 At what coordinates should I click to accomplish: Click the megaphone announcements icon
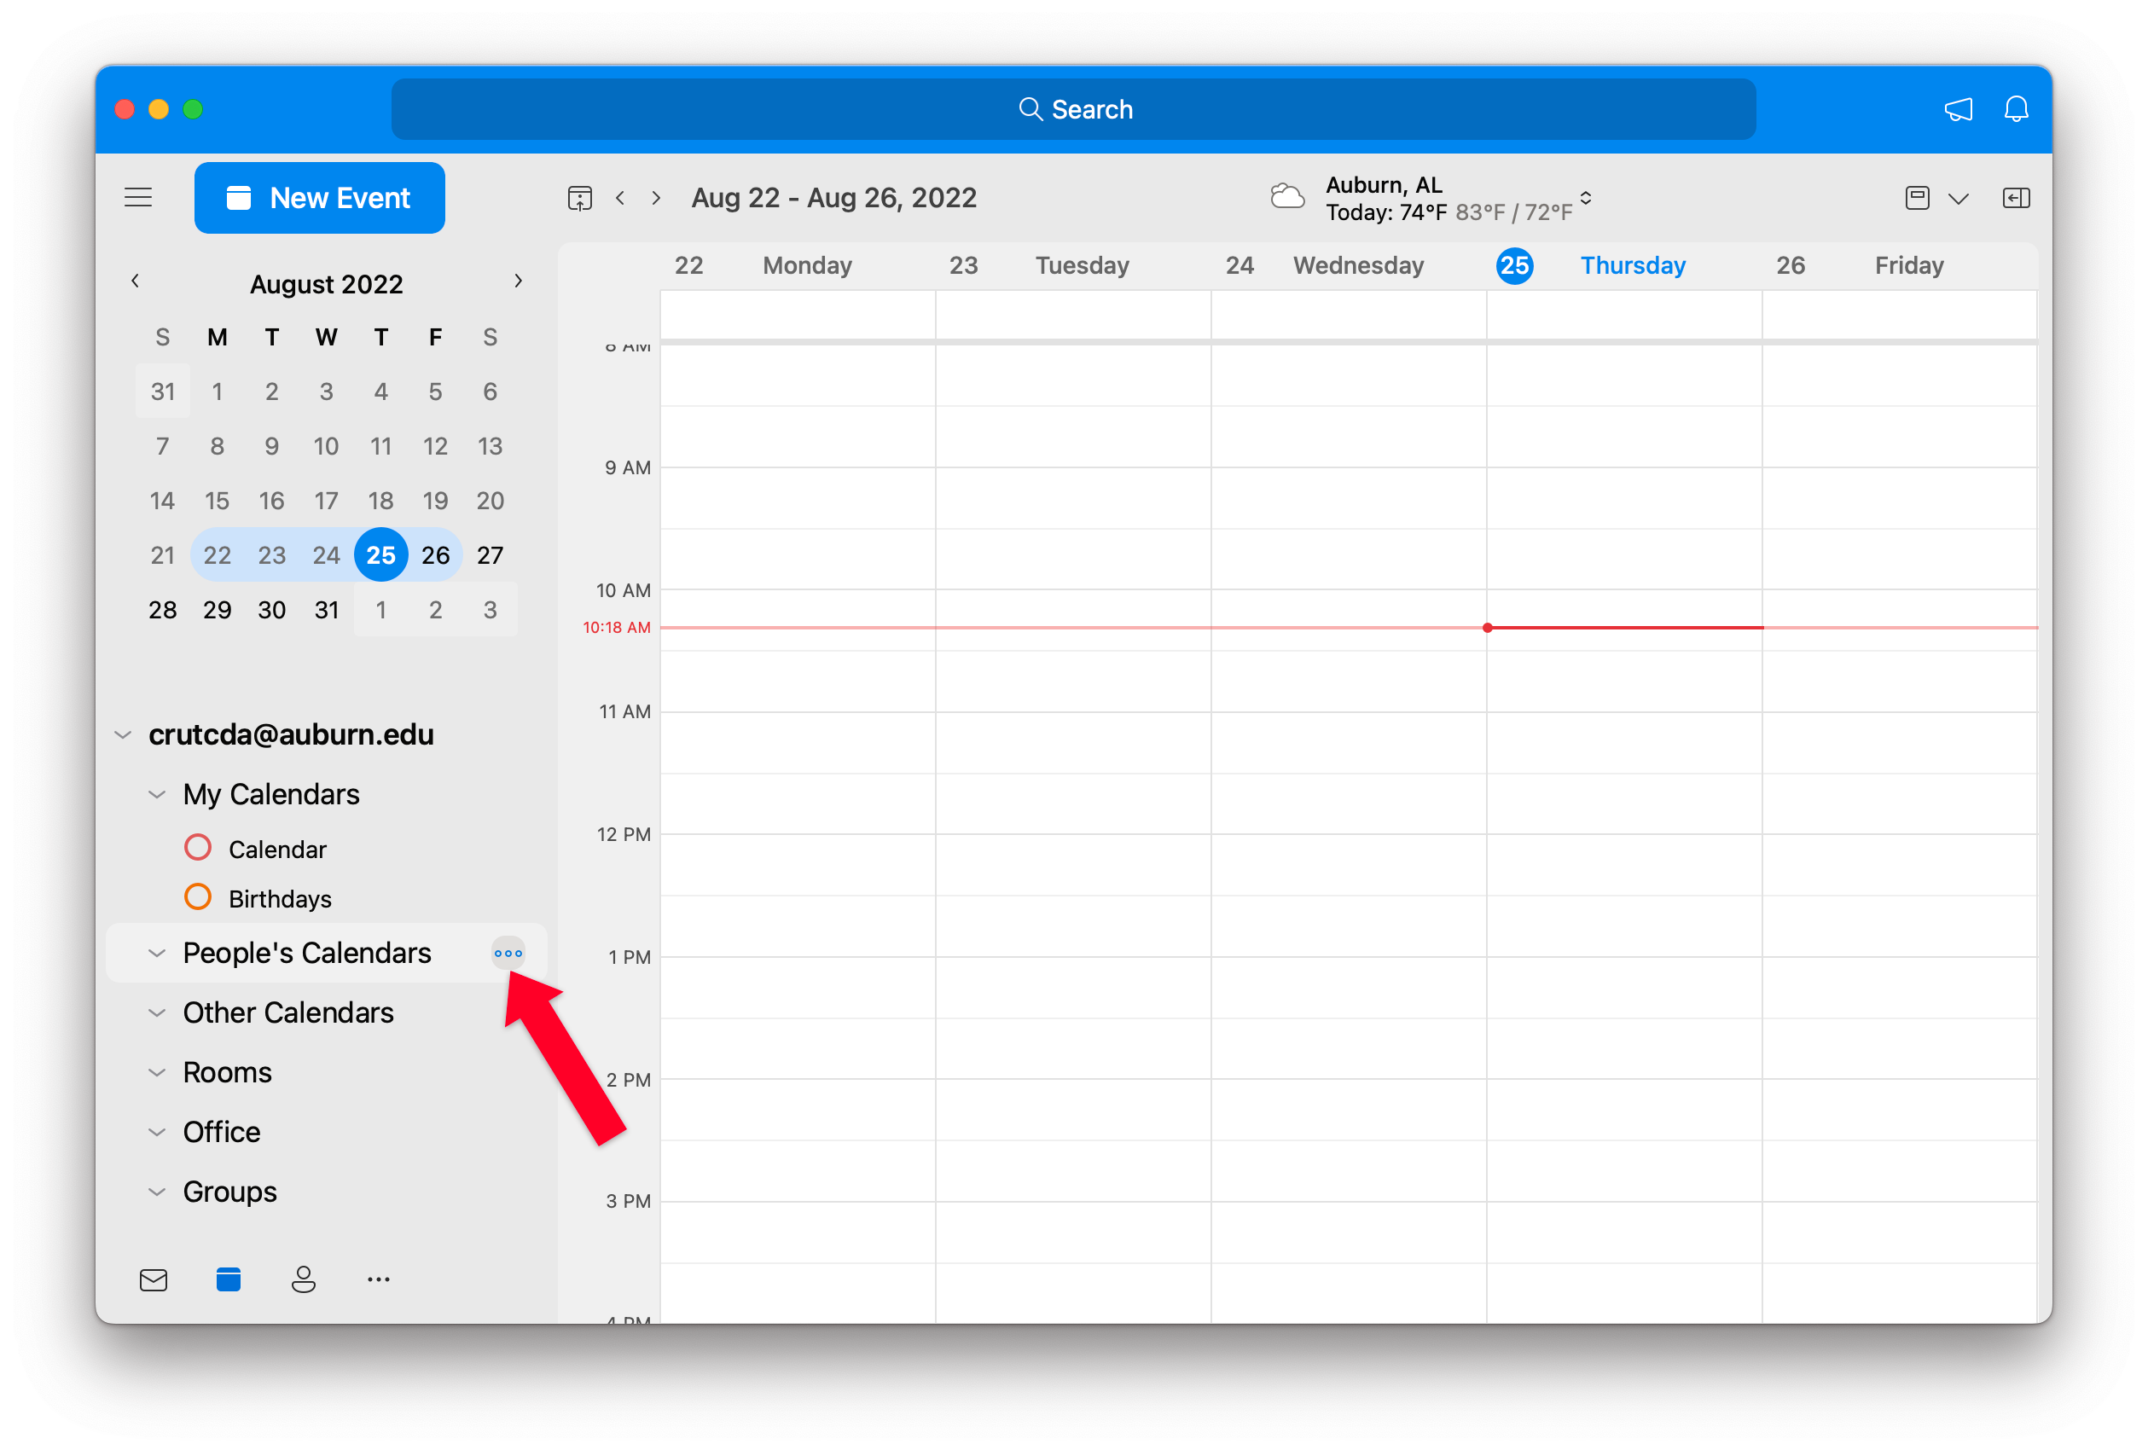(x=1958, y=109)
